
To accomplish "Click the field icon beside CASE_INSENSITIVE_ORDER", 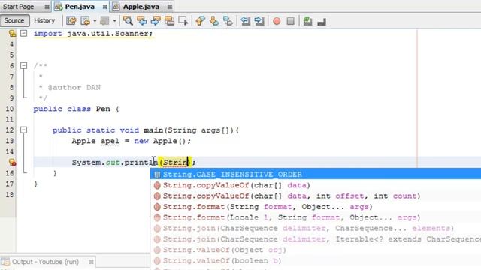I will 157,175.
